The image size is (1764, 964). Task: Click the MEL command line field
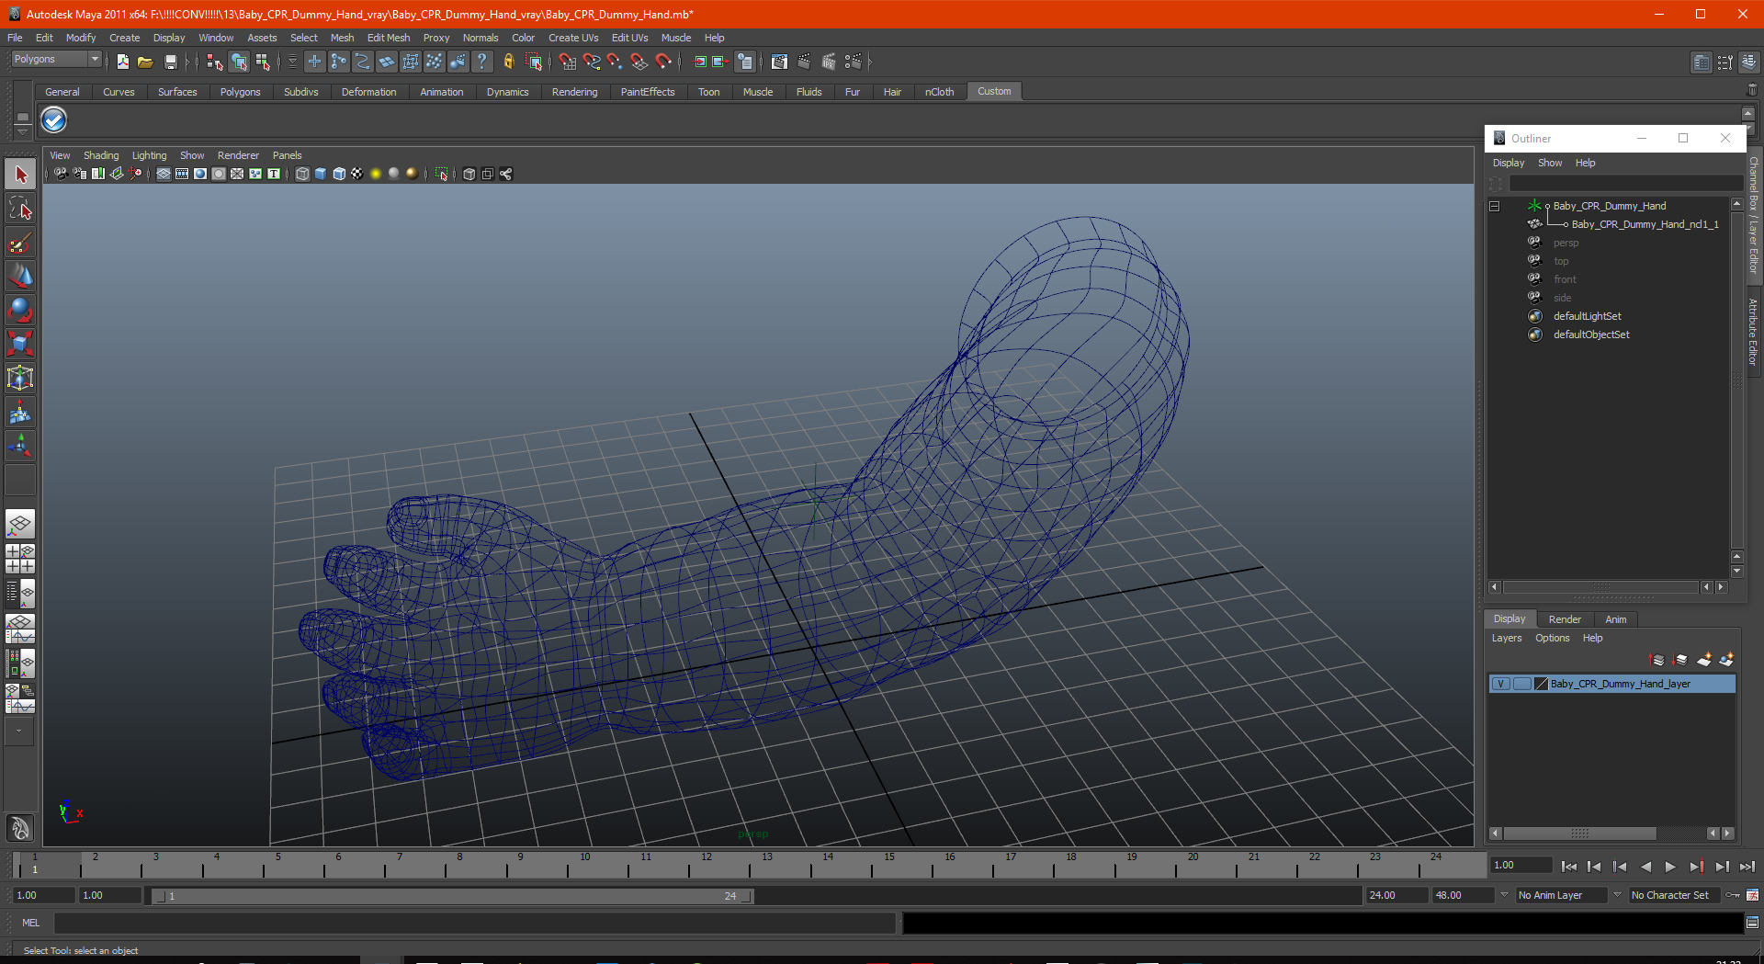pyautogui.click(x=474, y=923)
